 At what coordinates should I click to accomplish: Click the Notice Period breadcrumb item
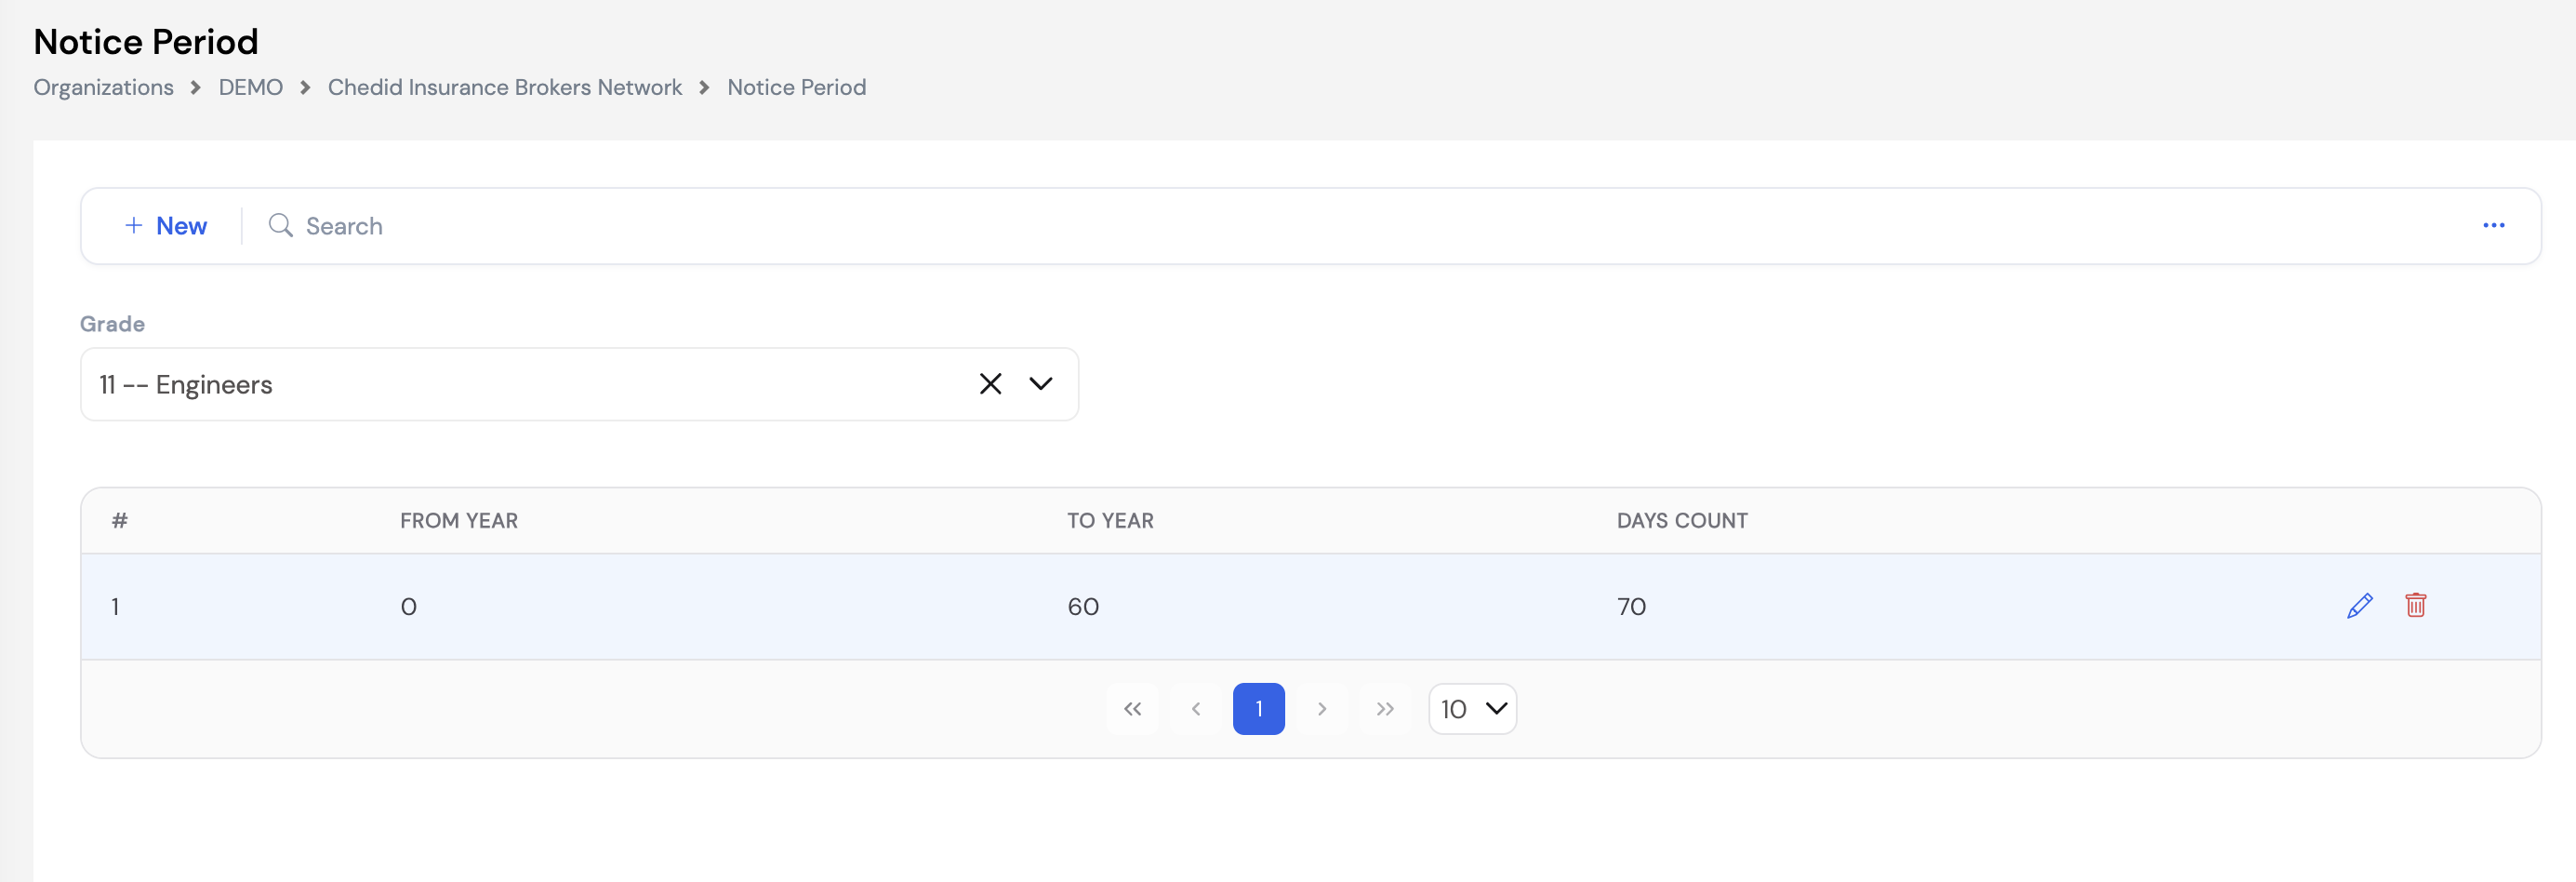[796, 88]
